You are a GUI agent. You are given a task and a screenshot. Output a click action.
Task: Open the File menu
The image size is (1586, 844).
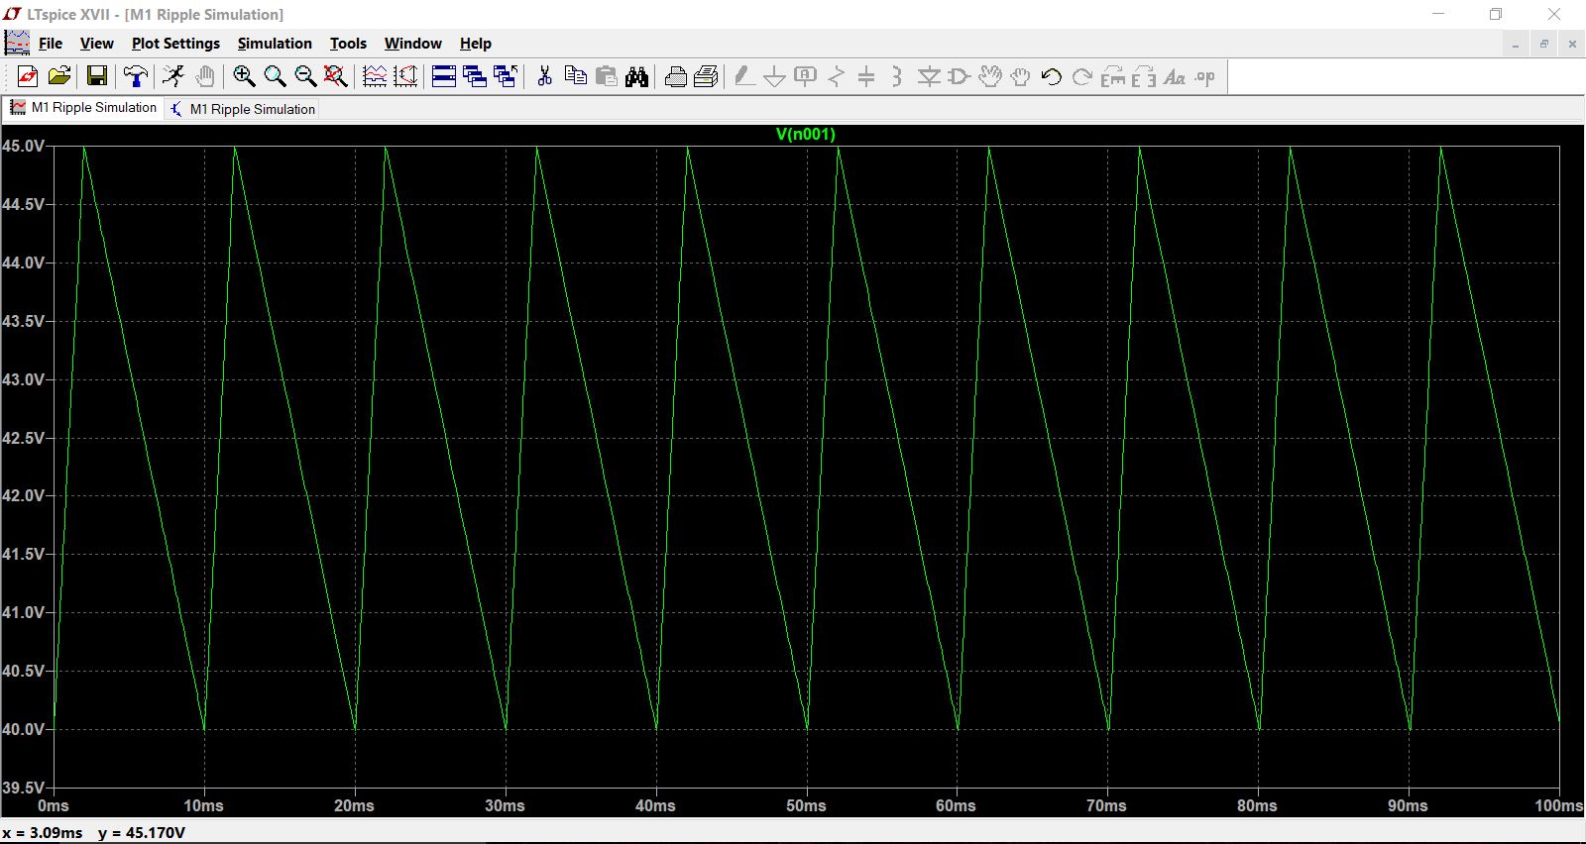[x=51, y=44]
